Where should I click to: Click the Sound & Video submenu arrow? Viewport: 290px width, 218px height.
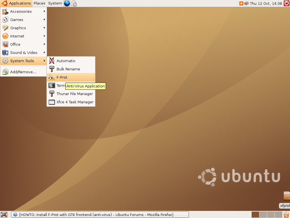click(44, 52)
